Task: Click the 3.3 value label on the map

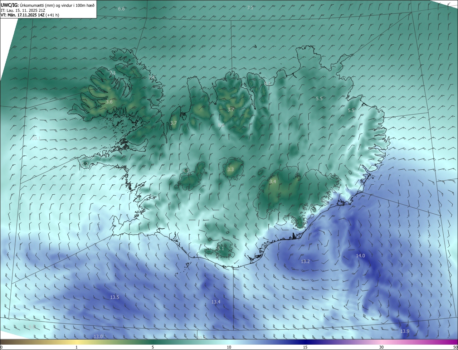Action: point(230,170)
